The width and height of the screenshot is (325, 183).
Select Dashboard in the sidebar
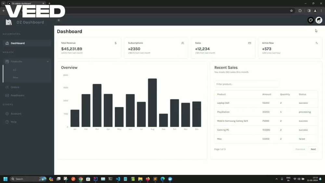click(27, 43)
